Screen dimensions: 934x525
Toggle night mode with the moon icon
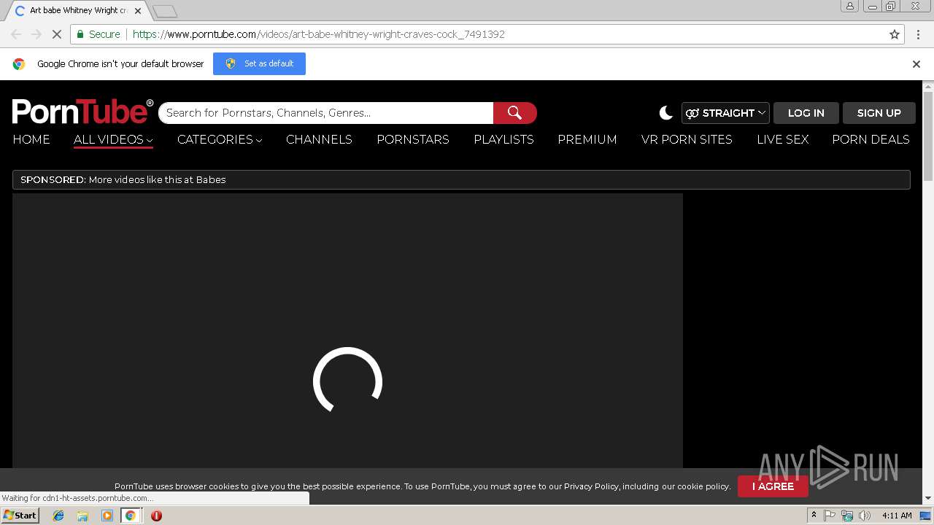[665, 113]
